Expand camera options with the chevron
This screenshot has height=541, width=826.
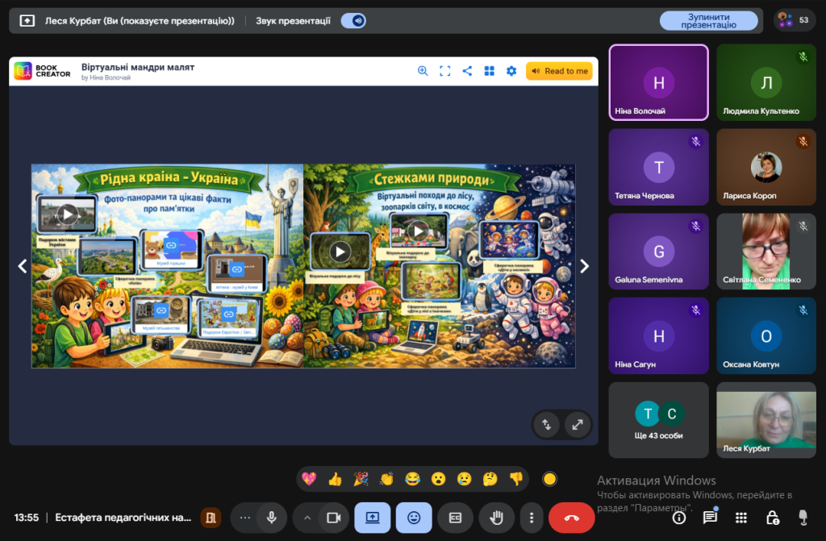[x=307, y=518]
